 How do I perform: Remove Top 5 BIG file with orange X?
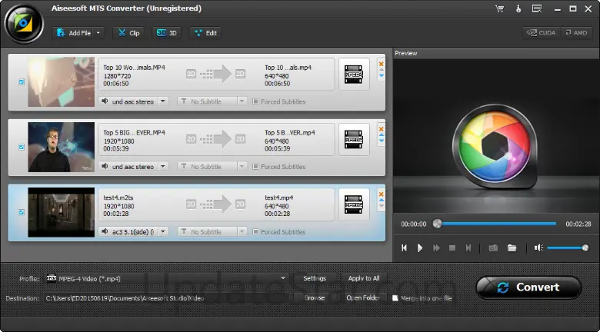click(381, 129)
